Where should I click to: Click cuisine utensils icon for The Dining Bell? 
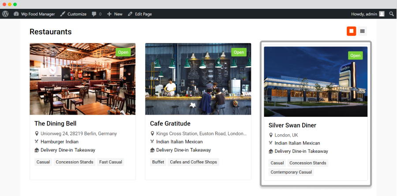(37, 142)
